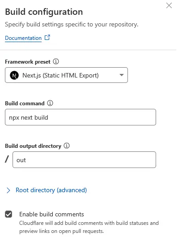The width and height of the screenshot is (178, 241).
Task: Click the Enable build comments label
Action: point(51,214)
